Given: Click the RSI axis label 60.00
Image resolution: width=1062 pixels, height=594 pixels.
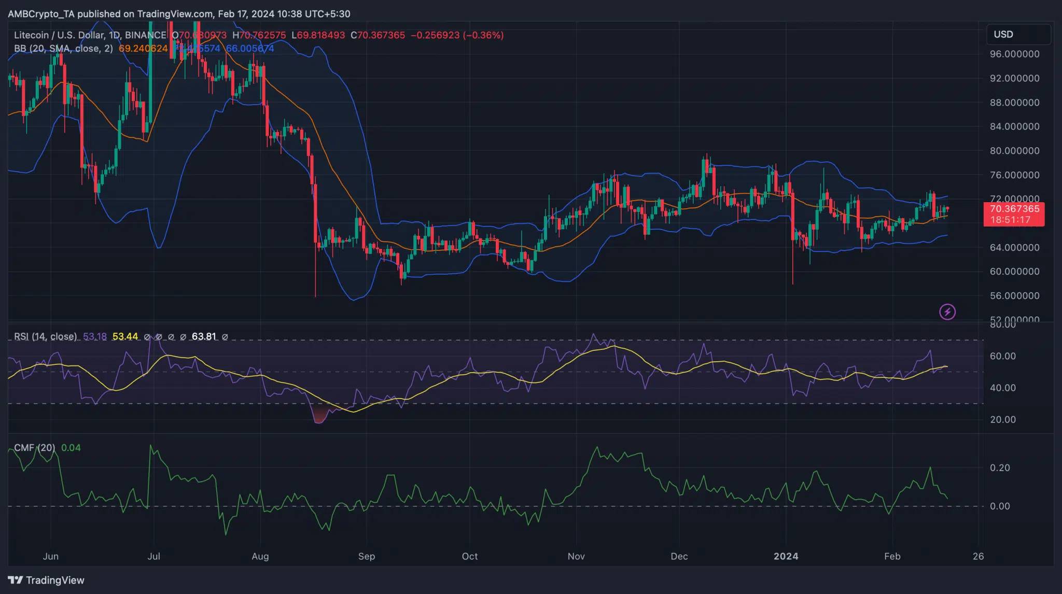Looking at the screenshot, I should pyautogui.click(x=1003, y=356).
